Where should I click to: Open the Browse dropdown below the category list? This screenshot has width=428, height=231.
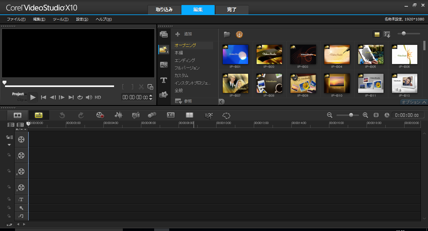[x=183, y=101]
